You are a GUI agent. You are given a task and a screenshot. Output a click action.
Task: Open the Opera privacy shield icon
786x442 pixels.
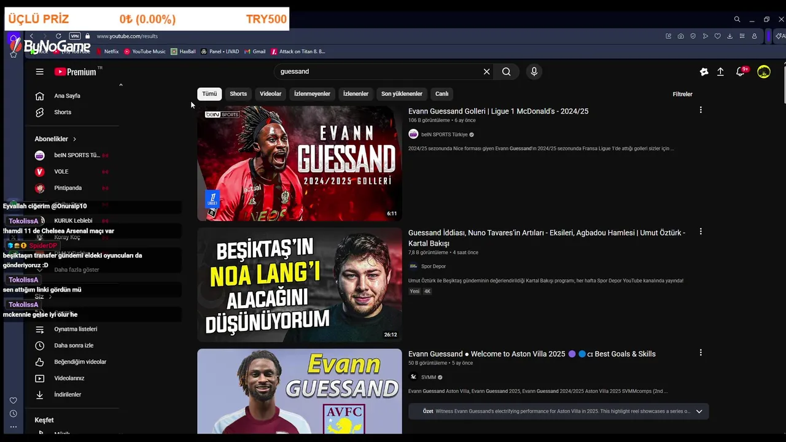click(x=693, y=36)
